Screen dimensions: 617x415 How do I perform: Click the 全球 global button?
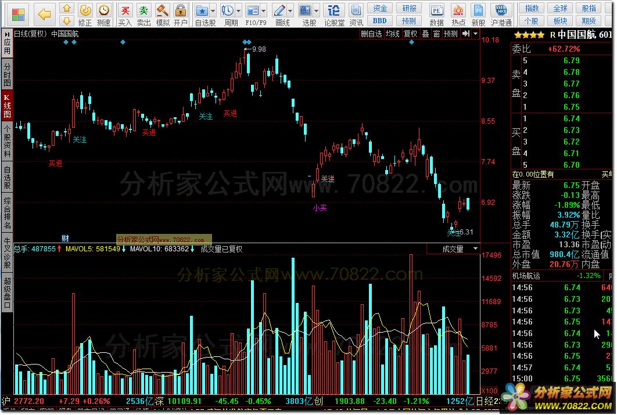point(560,8)
